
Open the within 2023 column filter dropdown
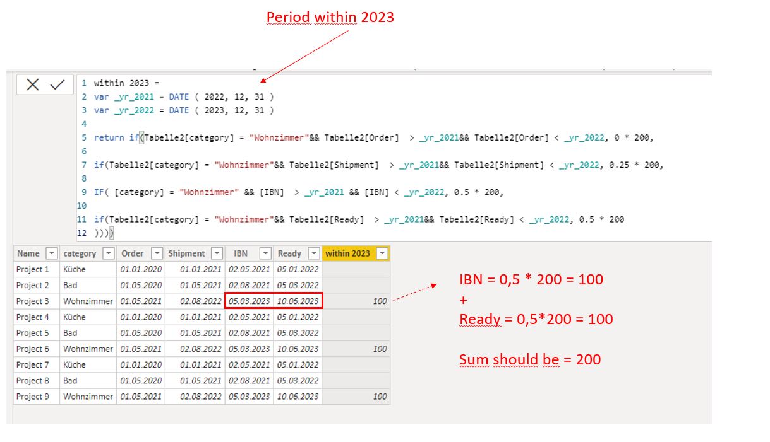point(382,253)
